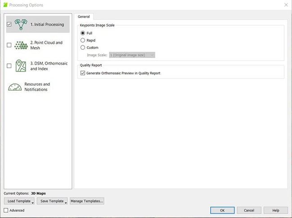Click the Initial Processing keypoints icon
The height and width of the screenshot is (218, 292).
21,24
